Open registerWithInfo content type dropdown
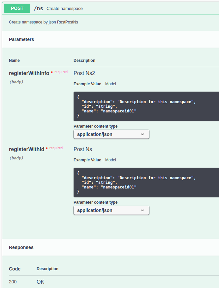Image resolution: width=219 pixels, height=288 pixels. click(x=111, y=134)
